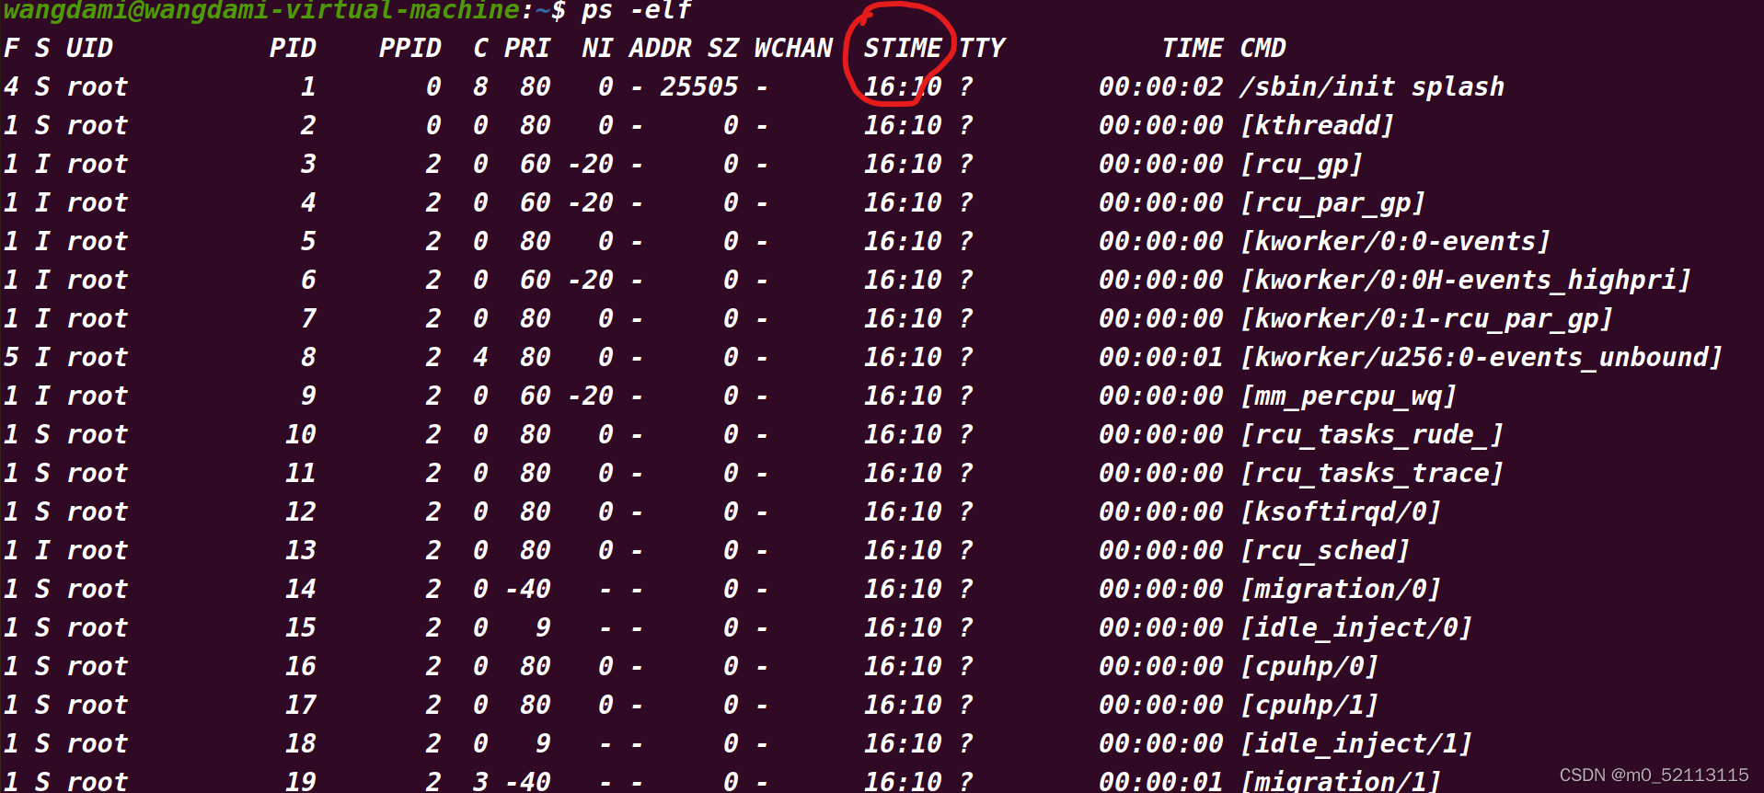Image resolution: width=1764 pixels, height=793 pixels.
Task: Click F value 4 in init row
Action: (11, 86)
